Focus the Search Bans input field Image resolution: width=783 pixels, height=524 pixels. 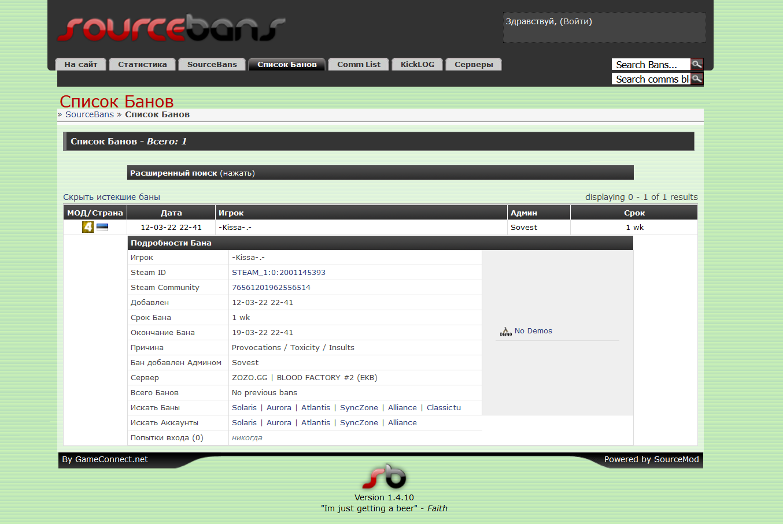(x=651, y=65)
